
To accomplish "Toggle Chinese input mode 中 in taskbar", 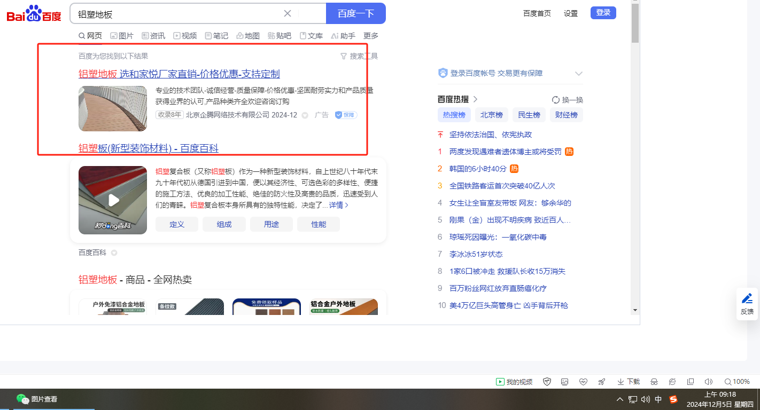I will [x=658, y=399].
